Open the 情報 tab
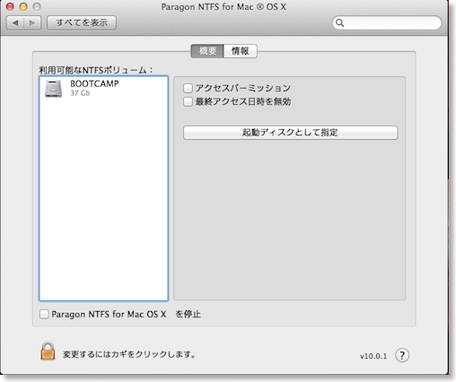456x382 pixels. [241, 51]
